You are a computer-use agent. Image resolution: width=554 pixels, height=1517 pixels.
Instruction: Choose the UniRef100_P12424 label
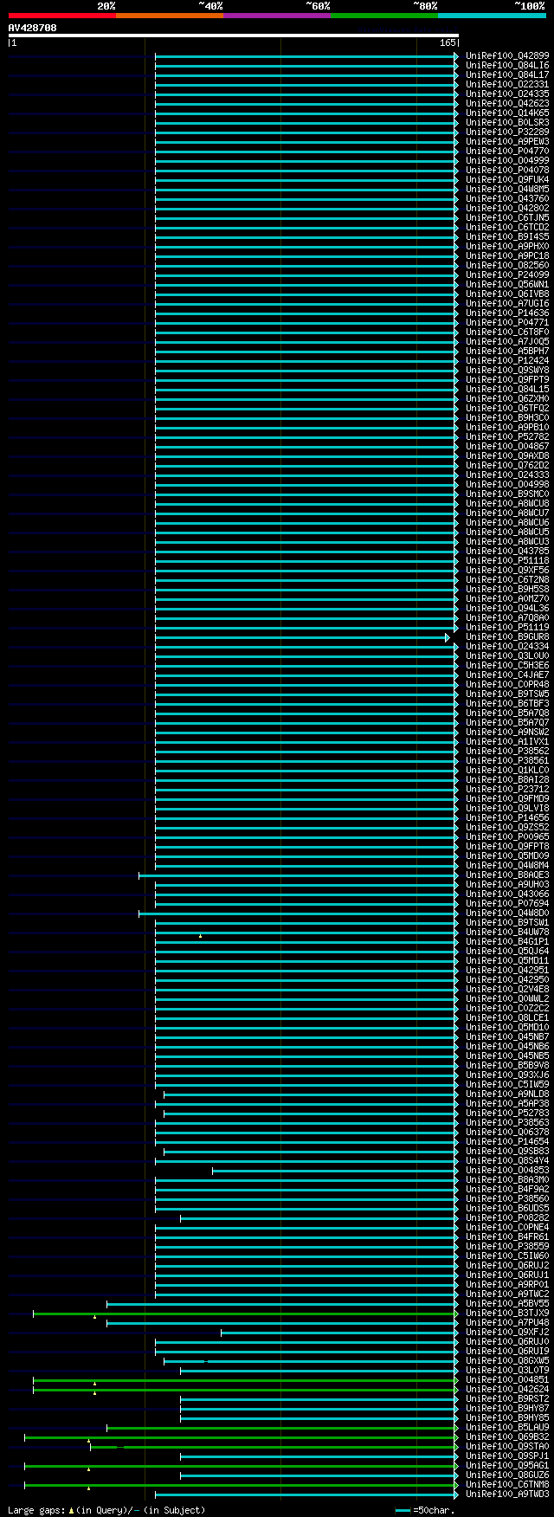[507, 361]
